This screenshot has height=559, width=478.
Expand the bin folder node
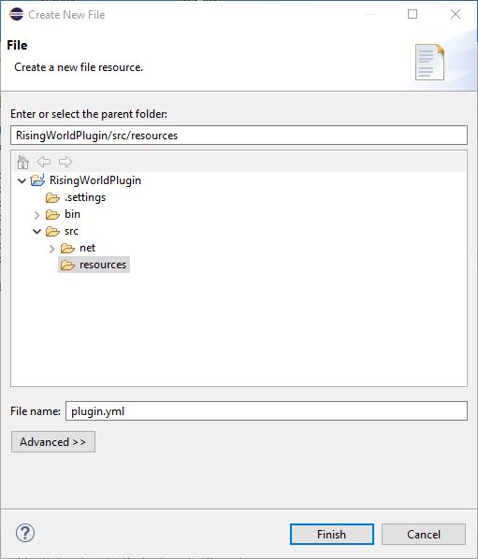36,215
